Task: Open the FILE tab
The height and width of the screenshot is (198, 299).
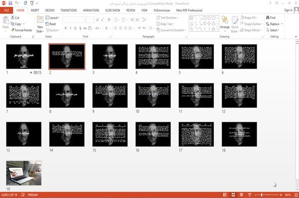Action: (6, 10)
